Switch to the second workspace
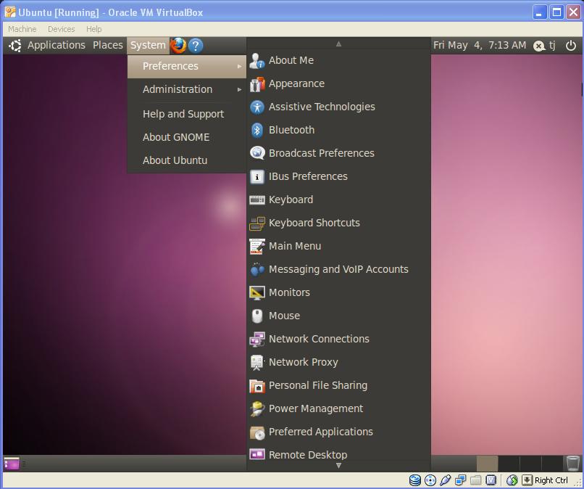Viewport: 584px width, 489px height. click(x=509, y=463)
